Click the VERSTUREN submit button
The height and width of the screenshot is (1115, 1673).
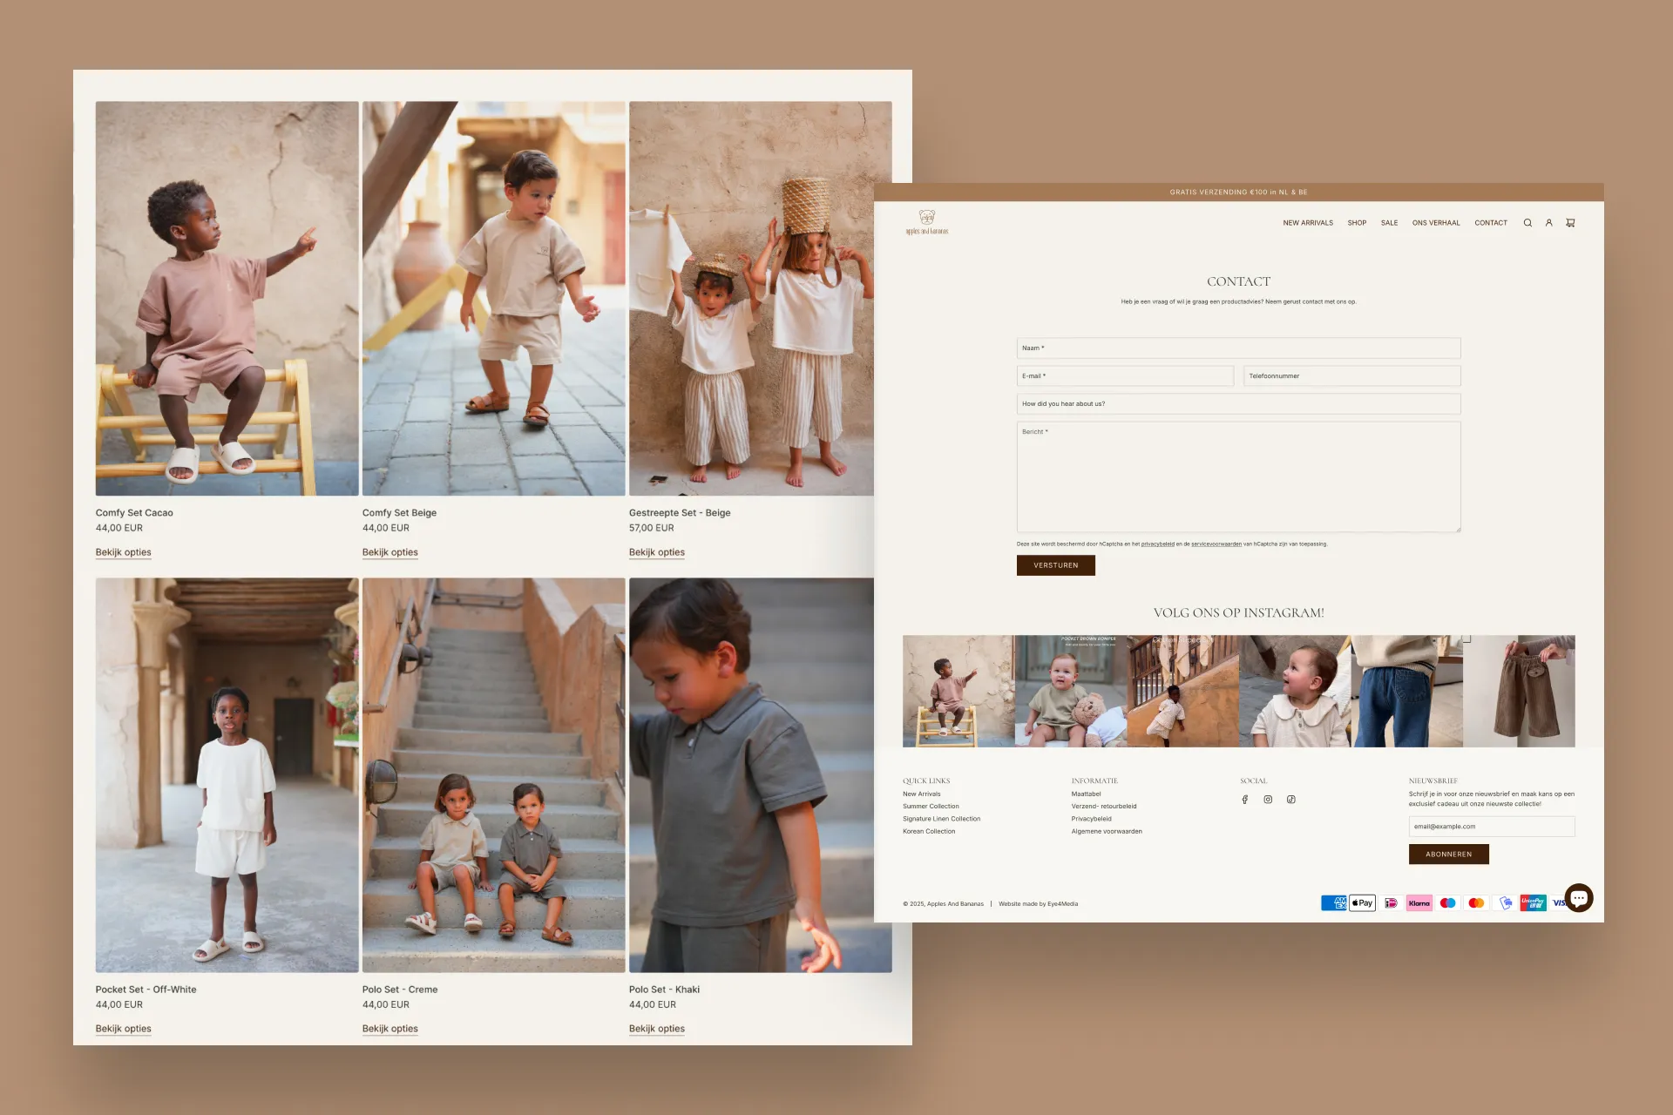click(1056, 565)
